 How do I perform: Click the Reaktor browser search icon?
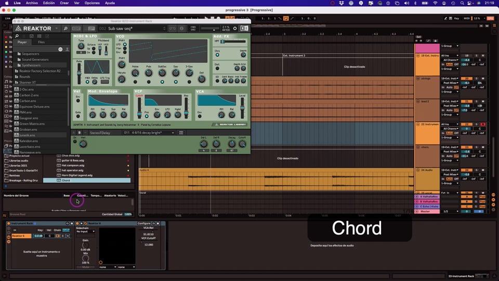[17, 36]
